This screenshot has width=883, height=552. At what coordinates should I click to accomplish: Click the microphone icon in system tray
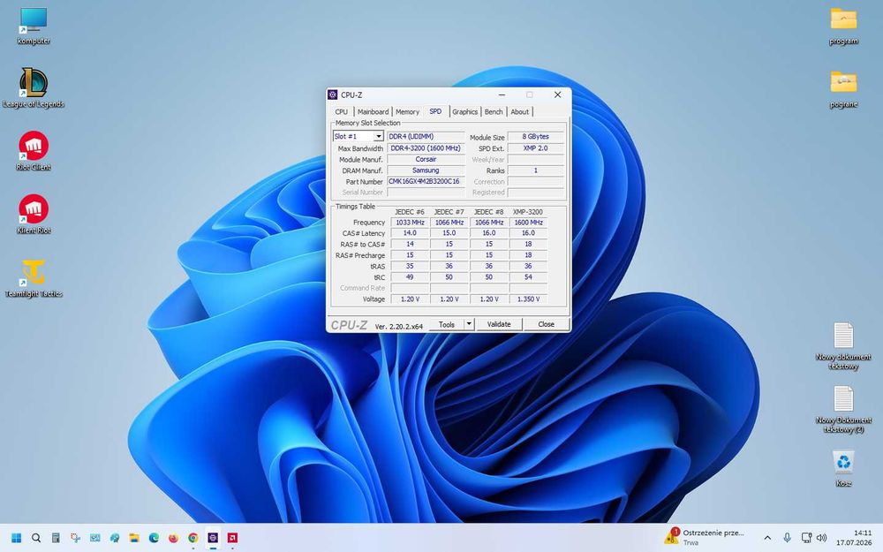click(x=788, y=538)
